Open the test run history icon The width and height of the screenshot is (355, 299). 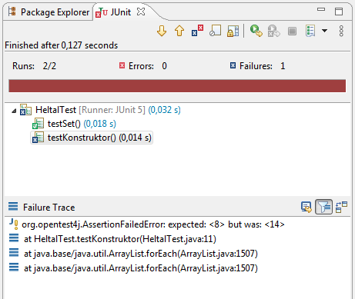pos(310,31)
